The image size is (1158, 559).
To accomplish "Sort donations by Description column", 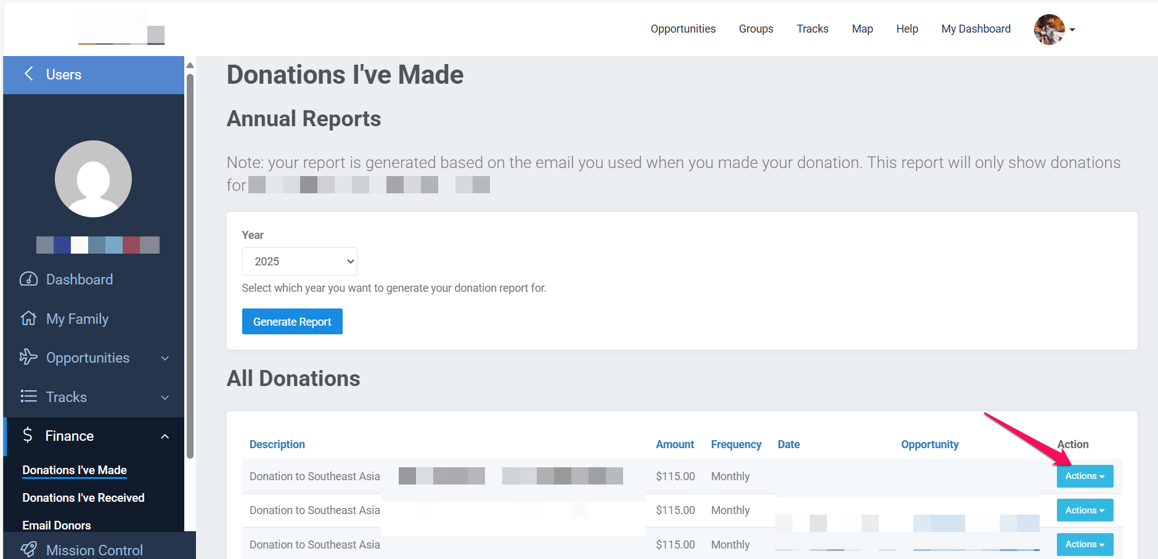I will click(x=277, y=444).
